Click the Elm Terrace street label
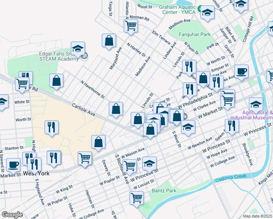Screen dimensions: 273x219 (161, 38)
